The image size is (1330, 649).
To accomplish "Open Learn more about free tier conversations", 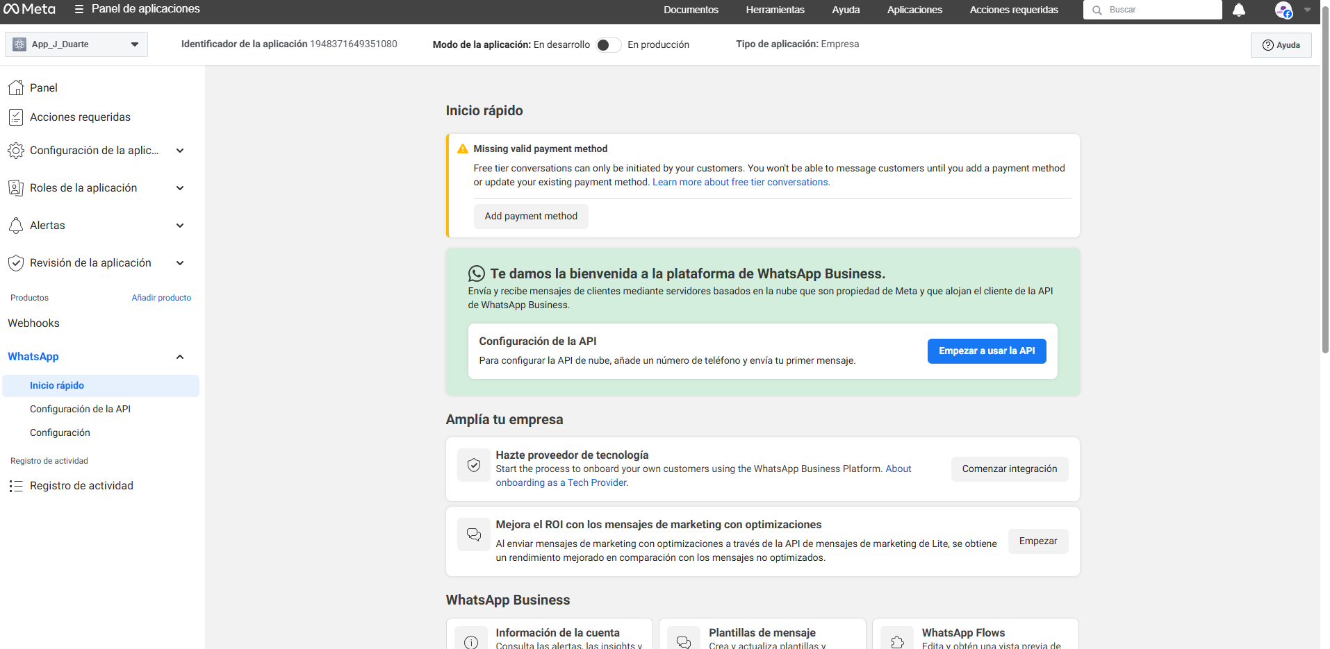I will (741, 182).
